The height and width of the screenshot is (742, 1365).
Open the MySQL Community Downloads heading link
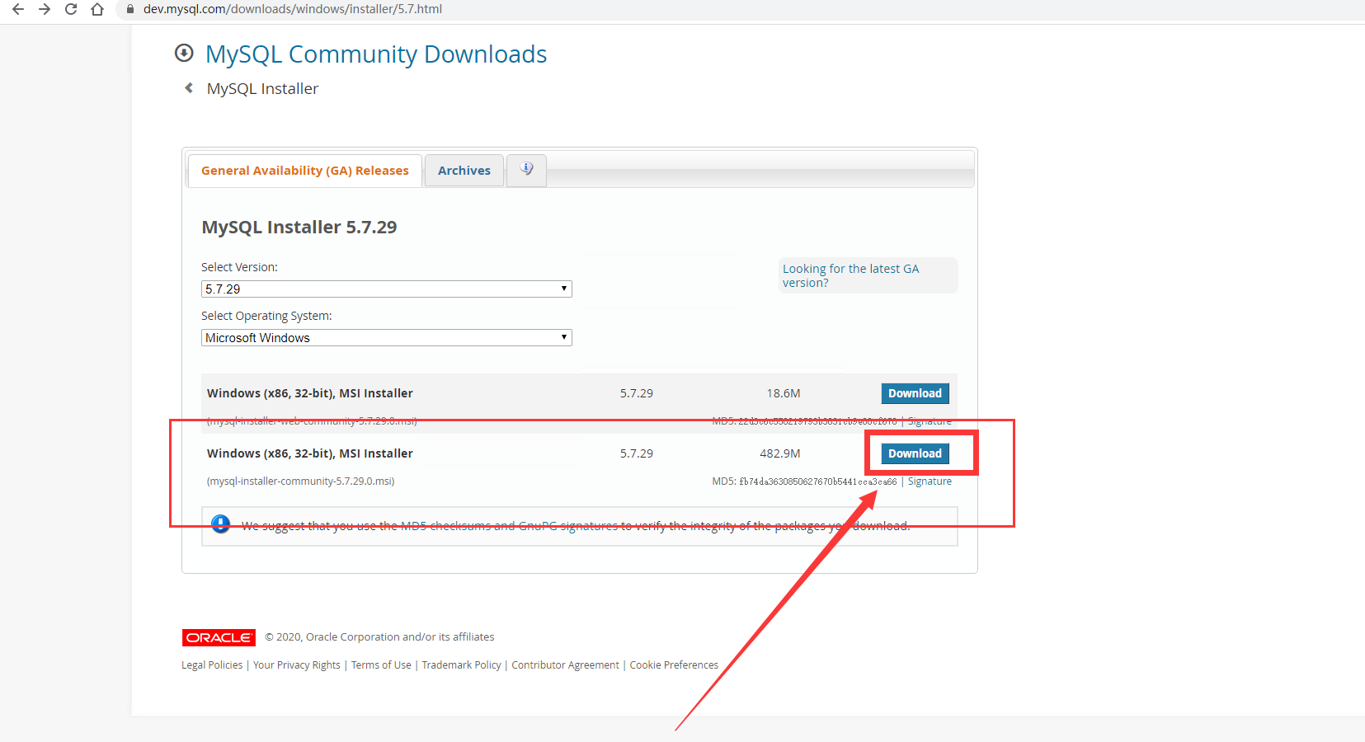(x=376, y=54)
